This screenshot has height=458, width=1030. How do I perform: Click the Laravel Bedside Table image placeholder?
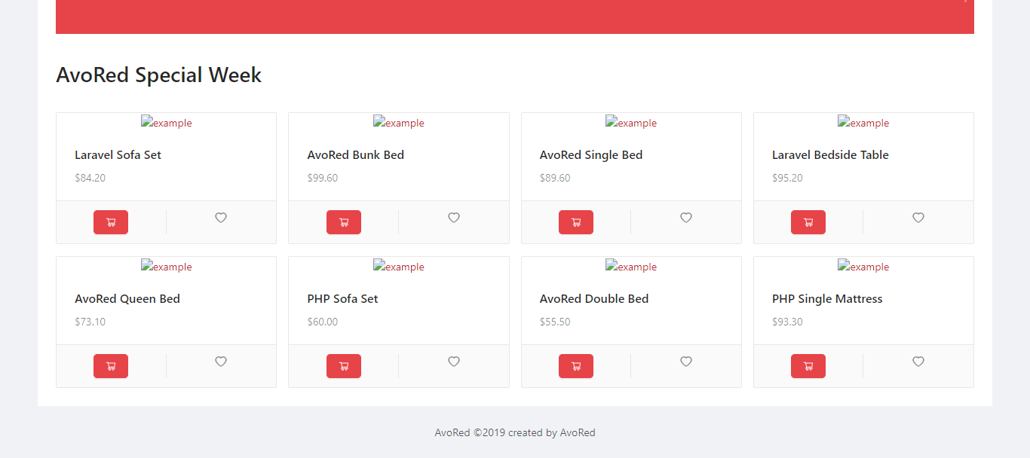(863, 122)
